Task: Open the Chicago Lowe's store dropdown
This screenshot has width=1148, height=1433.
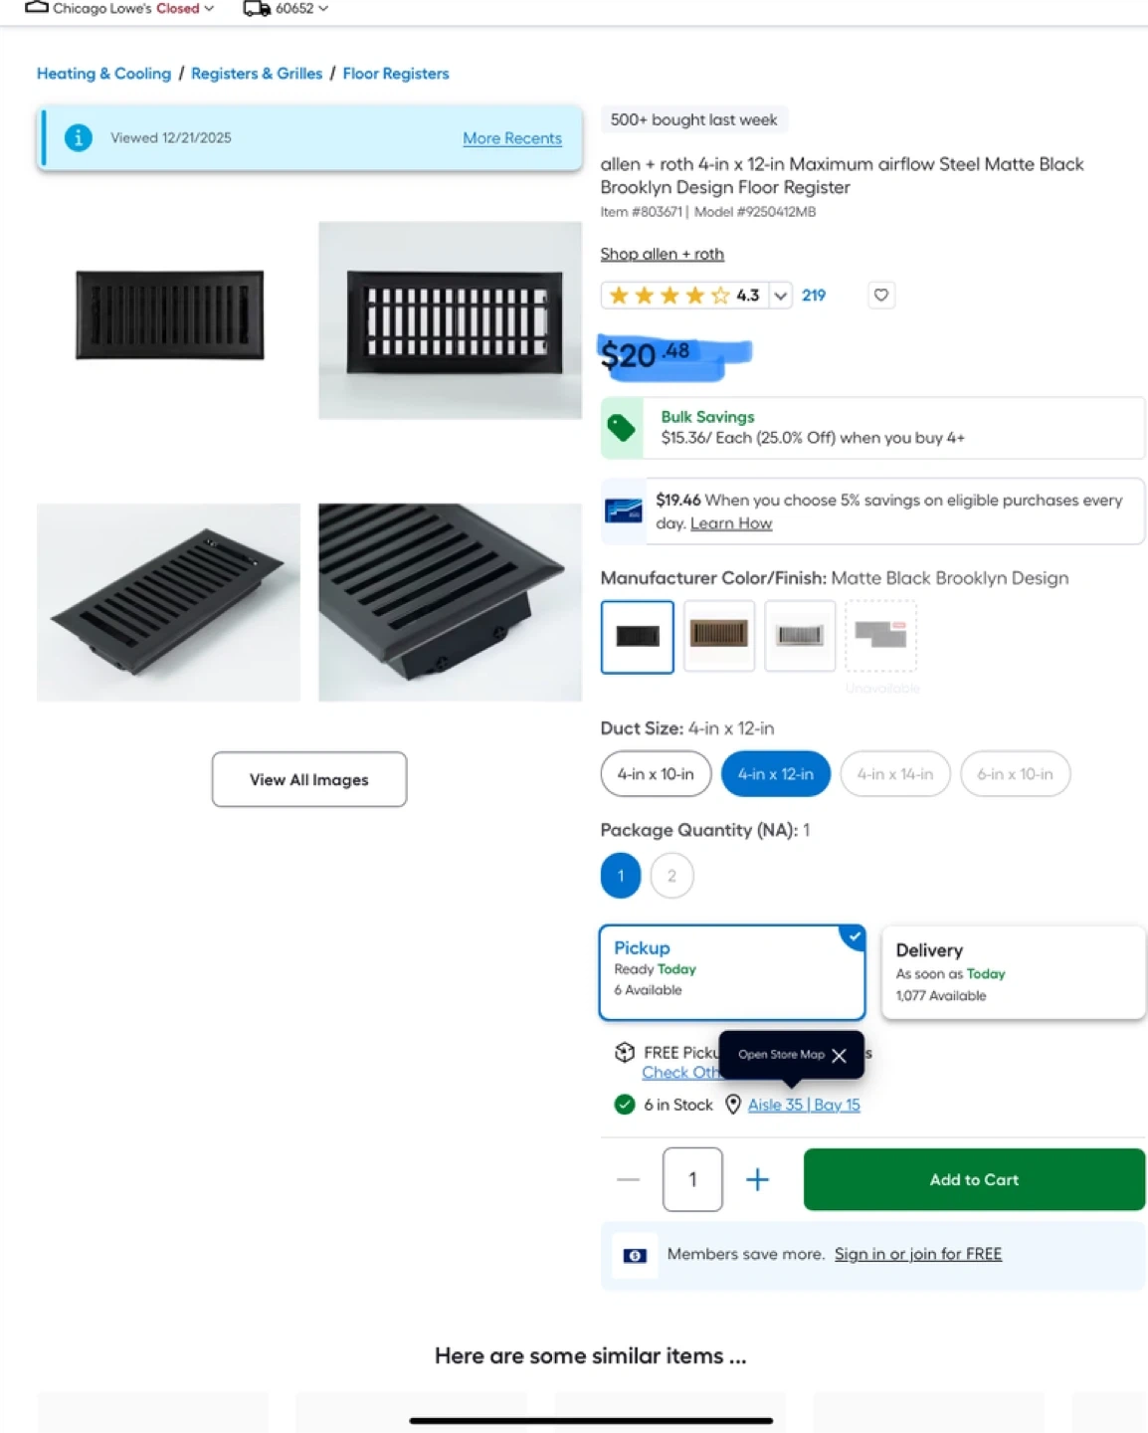Action: pyautogui.click(x=120, y=8)
